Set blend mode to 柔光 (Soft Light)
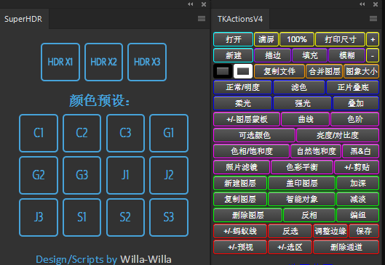The width and height of the screenshot is (385, 265). (x=242, y=103)
